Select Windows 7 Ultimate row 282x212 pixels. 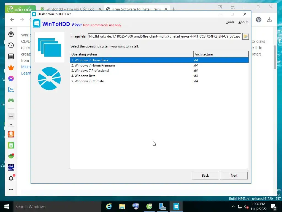coord(159,81)
